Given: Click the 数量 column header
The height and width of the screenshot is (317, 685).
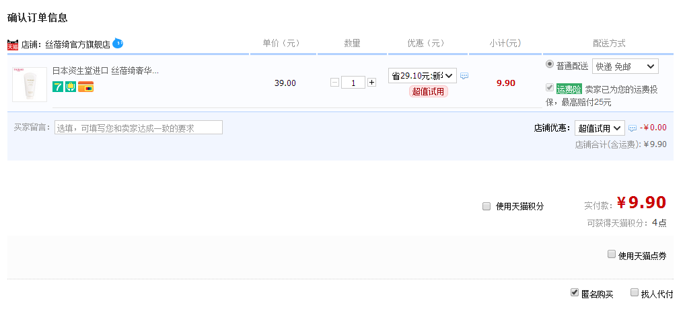Looking at the screenshot, I should [x=352, y=43].
